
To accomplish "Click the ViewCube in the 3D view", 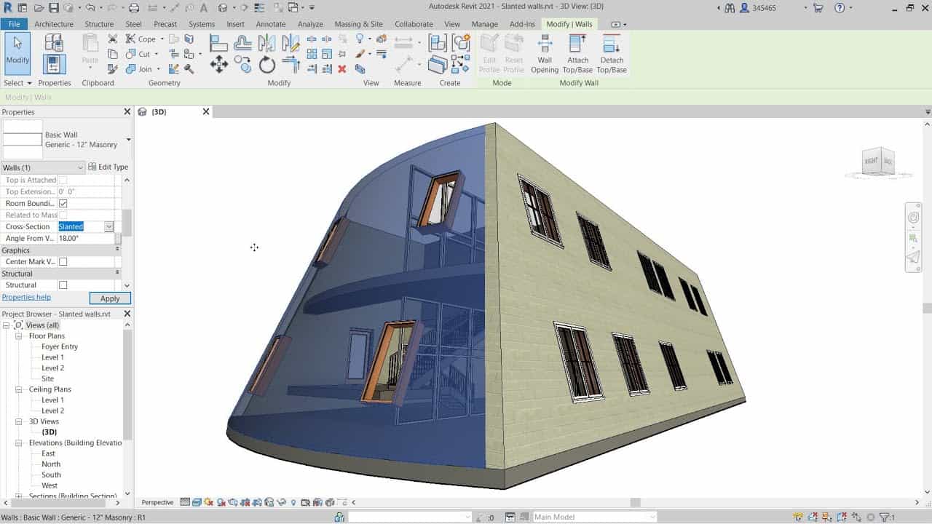I will [x=877, y=161].
